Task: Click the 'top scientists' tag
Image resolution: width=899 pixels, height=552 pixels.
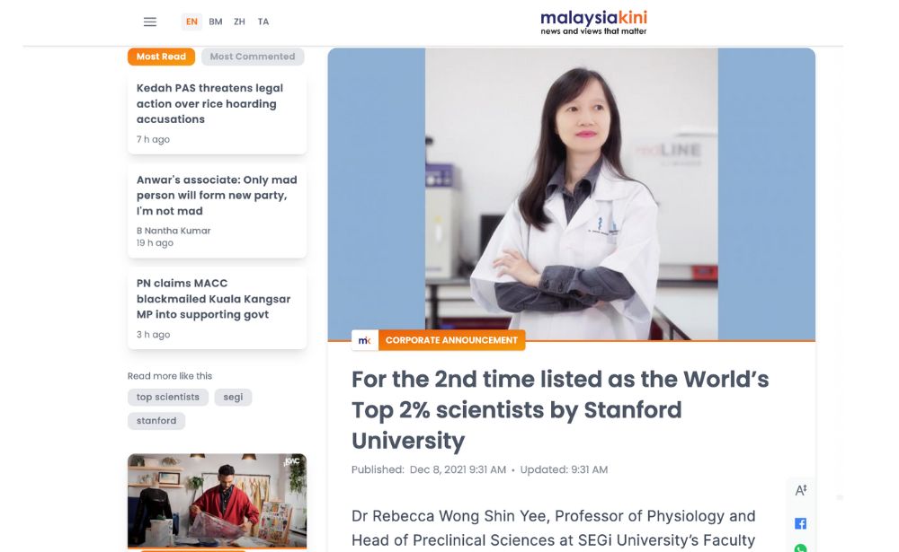Action: point(168,397)
